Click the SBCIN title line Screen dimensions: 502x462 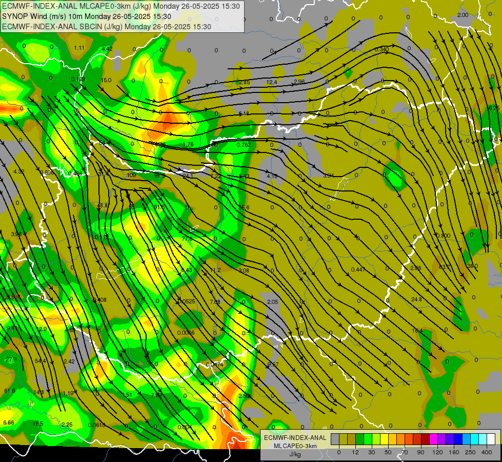tap(107, 27)
